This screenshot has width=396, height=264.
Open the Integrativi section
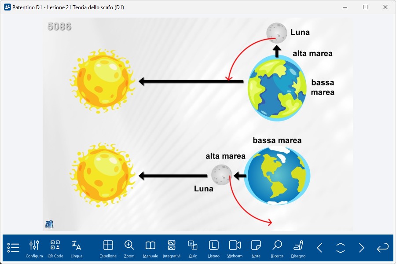[172, 248]
